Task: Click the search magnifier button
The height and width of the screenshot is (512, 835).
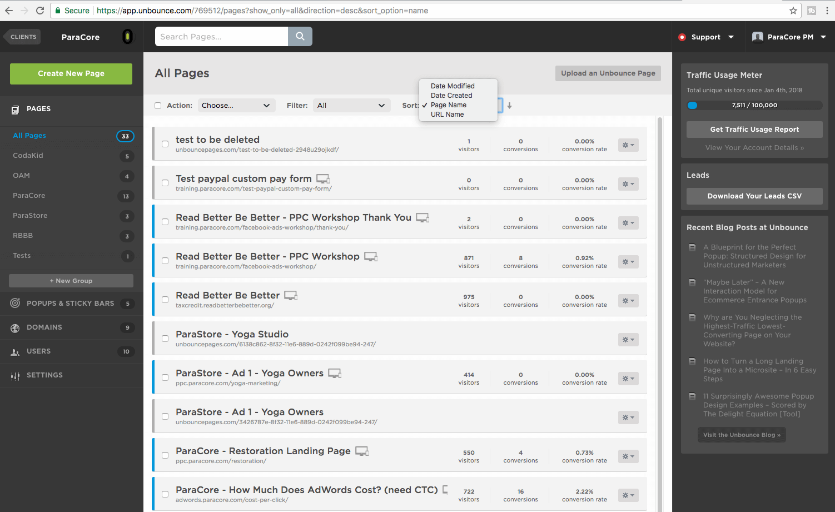Action: [300, 36]
